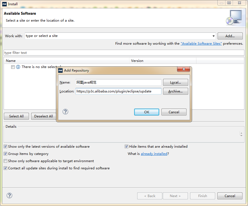Open the Available Software Sites link
Viewport: 248px width, 206px height.
pos(201,44)
